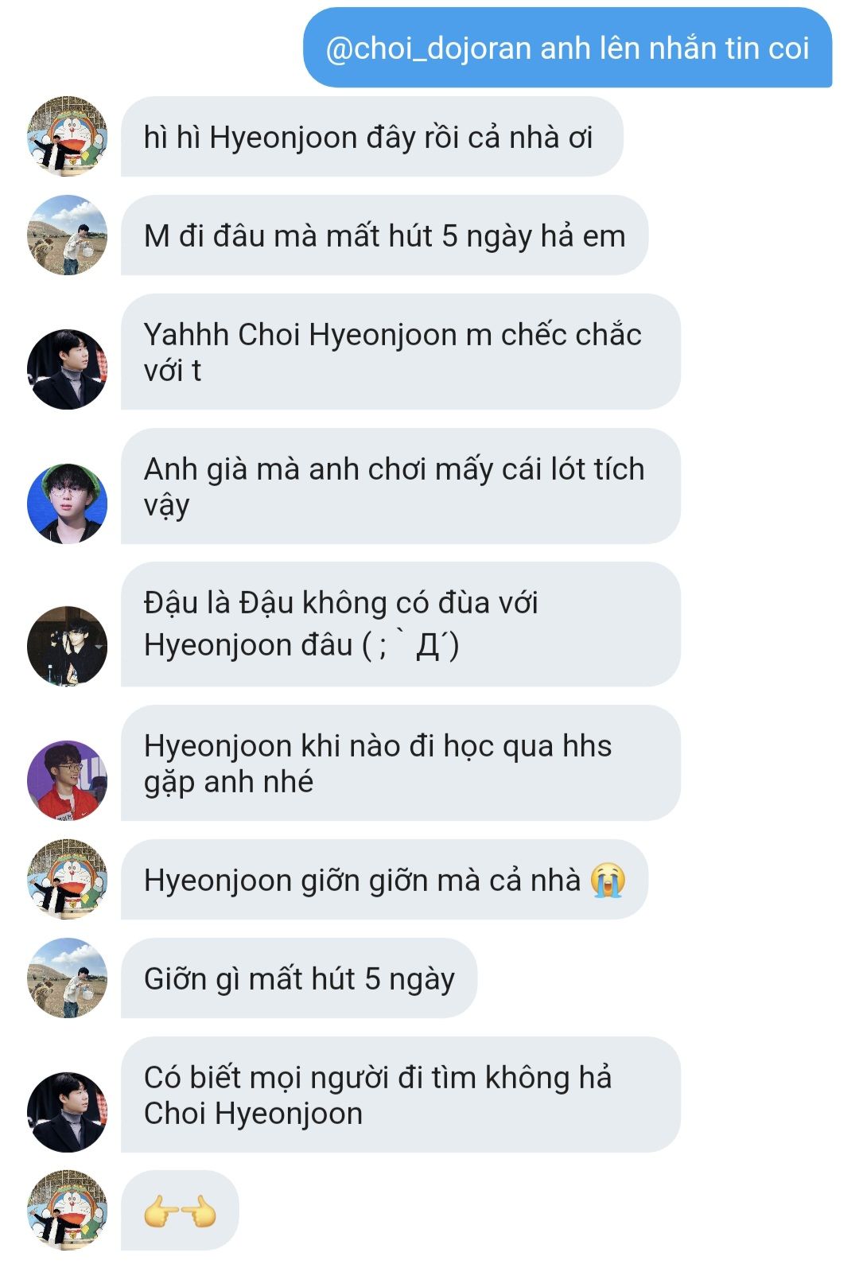The width and height of the screenshot is (859, 1264).
Task: Select the 'Giỡn gì mất hút 5 ngày' bubble
Action: 299,978
